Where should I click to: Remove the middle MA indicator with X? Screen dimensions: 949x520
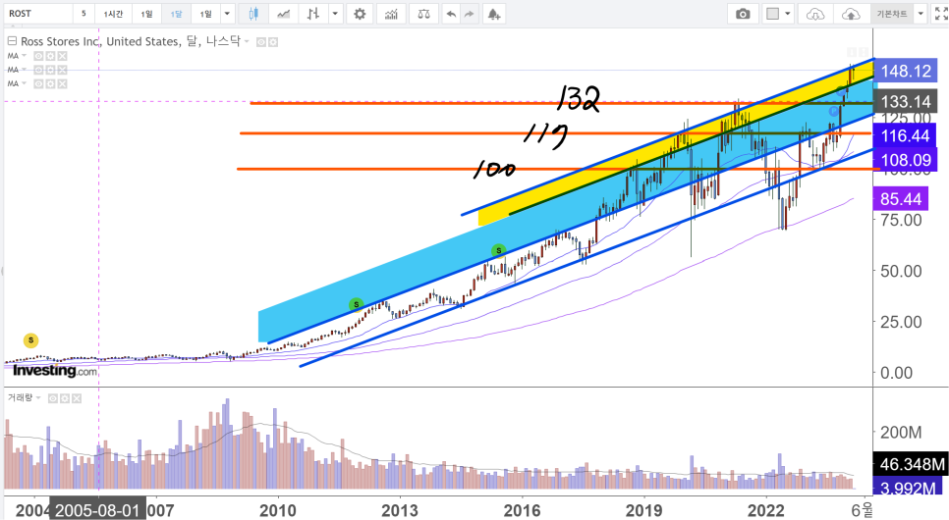[x=62, y=70]
